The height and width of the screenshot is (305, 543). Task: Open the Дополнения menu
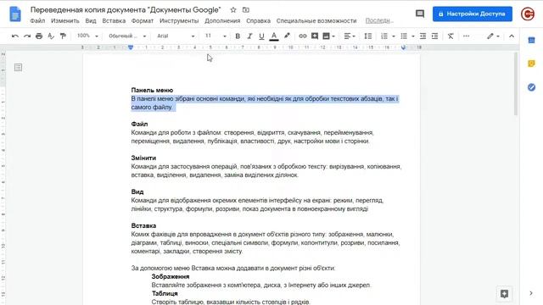point(222,20)
